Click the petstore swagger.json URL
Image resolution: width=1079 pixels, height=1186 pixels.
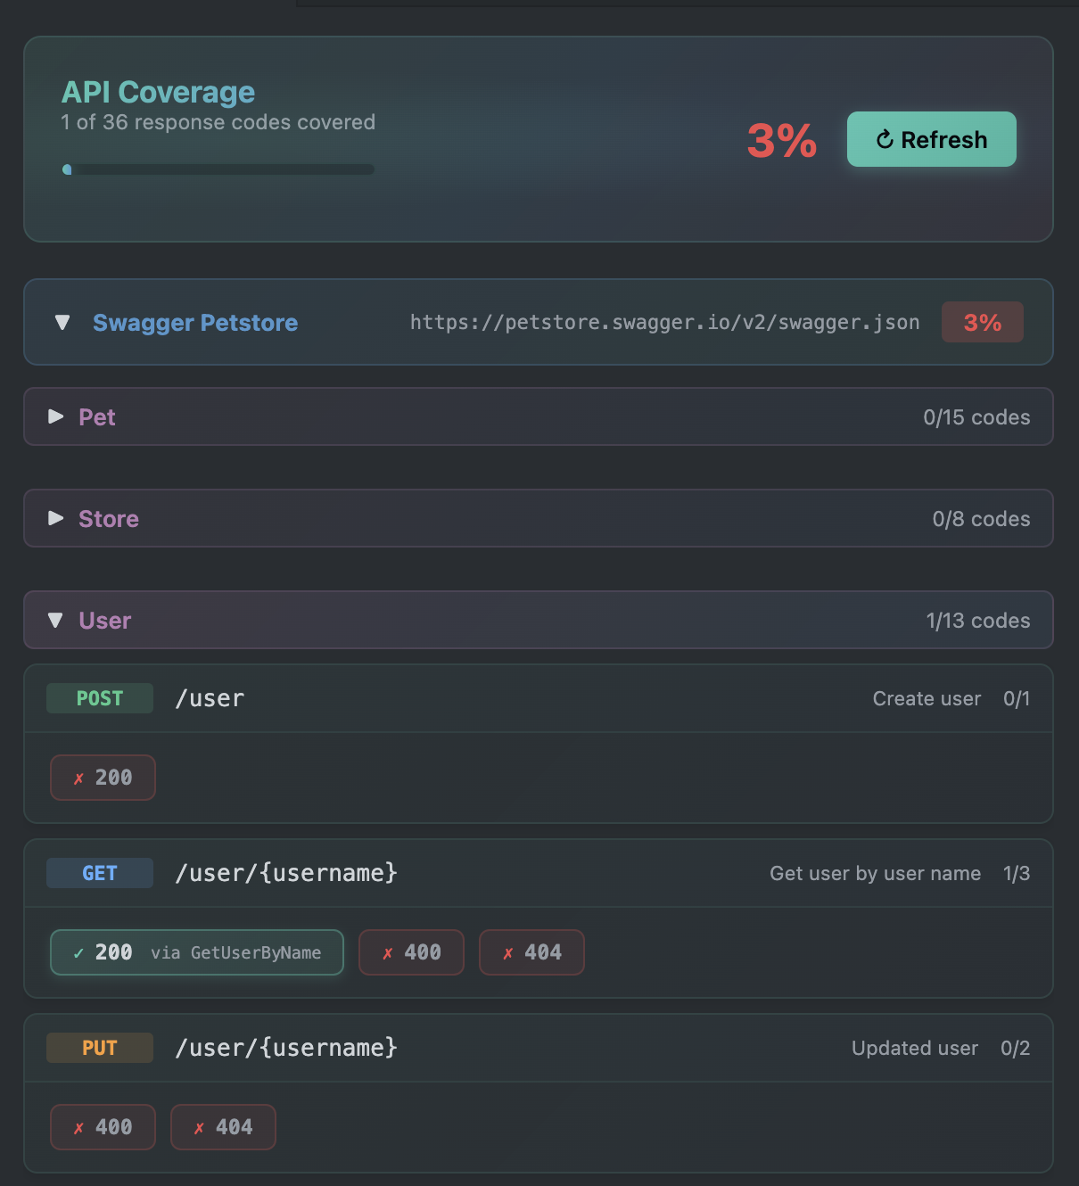(x=664, y=322)
